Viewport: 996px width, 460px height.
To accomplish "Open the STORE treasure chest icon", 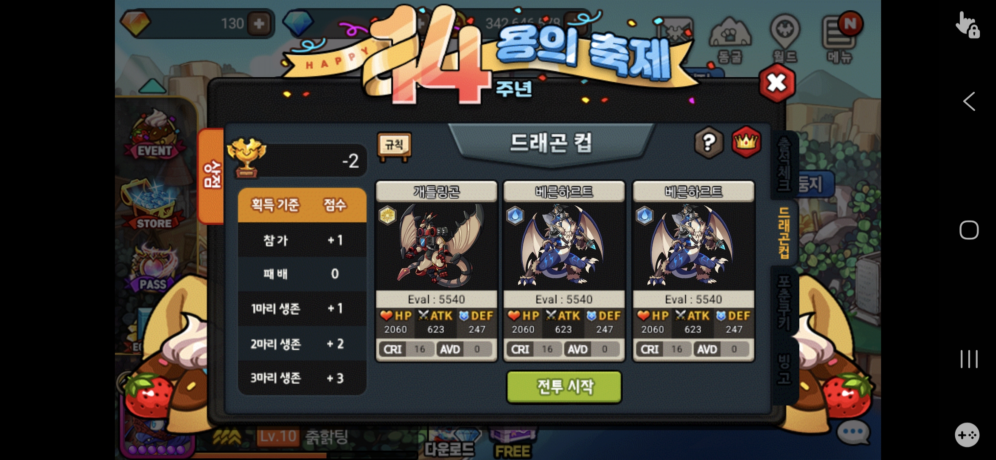I will tap(152, 205).
